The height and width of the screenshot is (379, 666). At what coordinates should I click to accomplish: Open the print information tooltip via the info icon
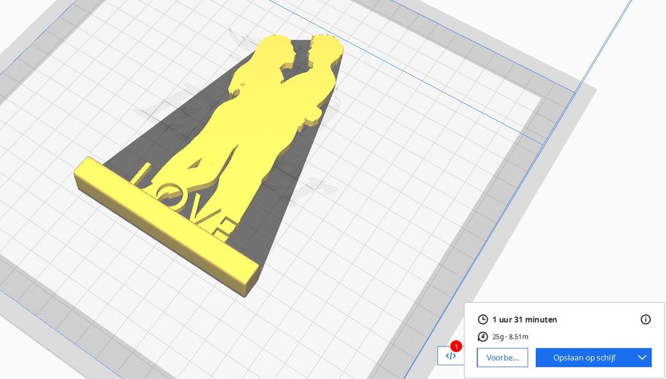[x=646, y=319]
